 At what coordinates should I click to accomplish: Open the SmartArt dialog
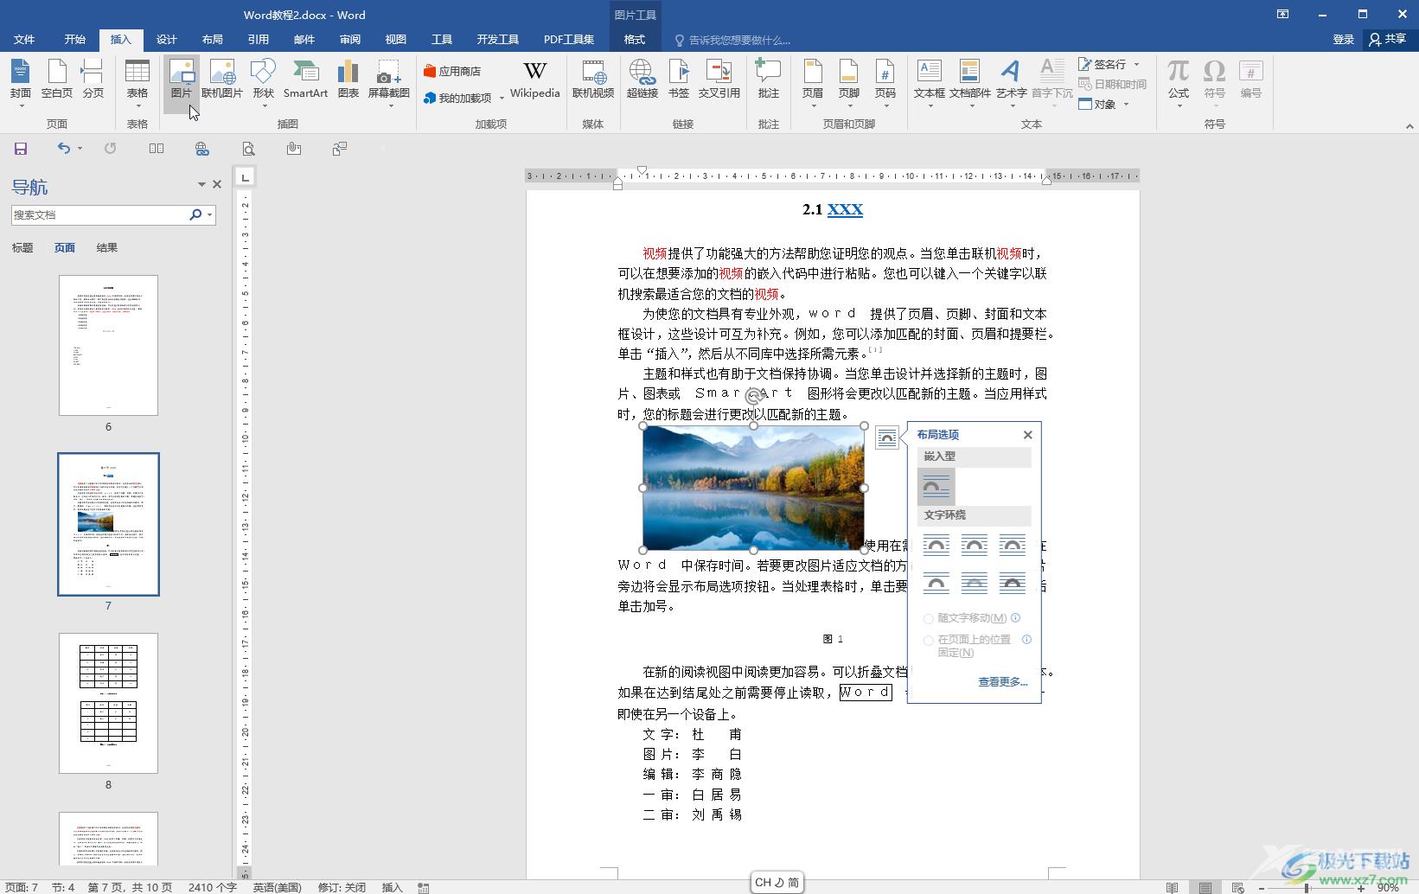pyautogui.click(x=305, y=80)
